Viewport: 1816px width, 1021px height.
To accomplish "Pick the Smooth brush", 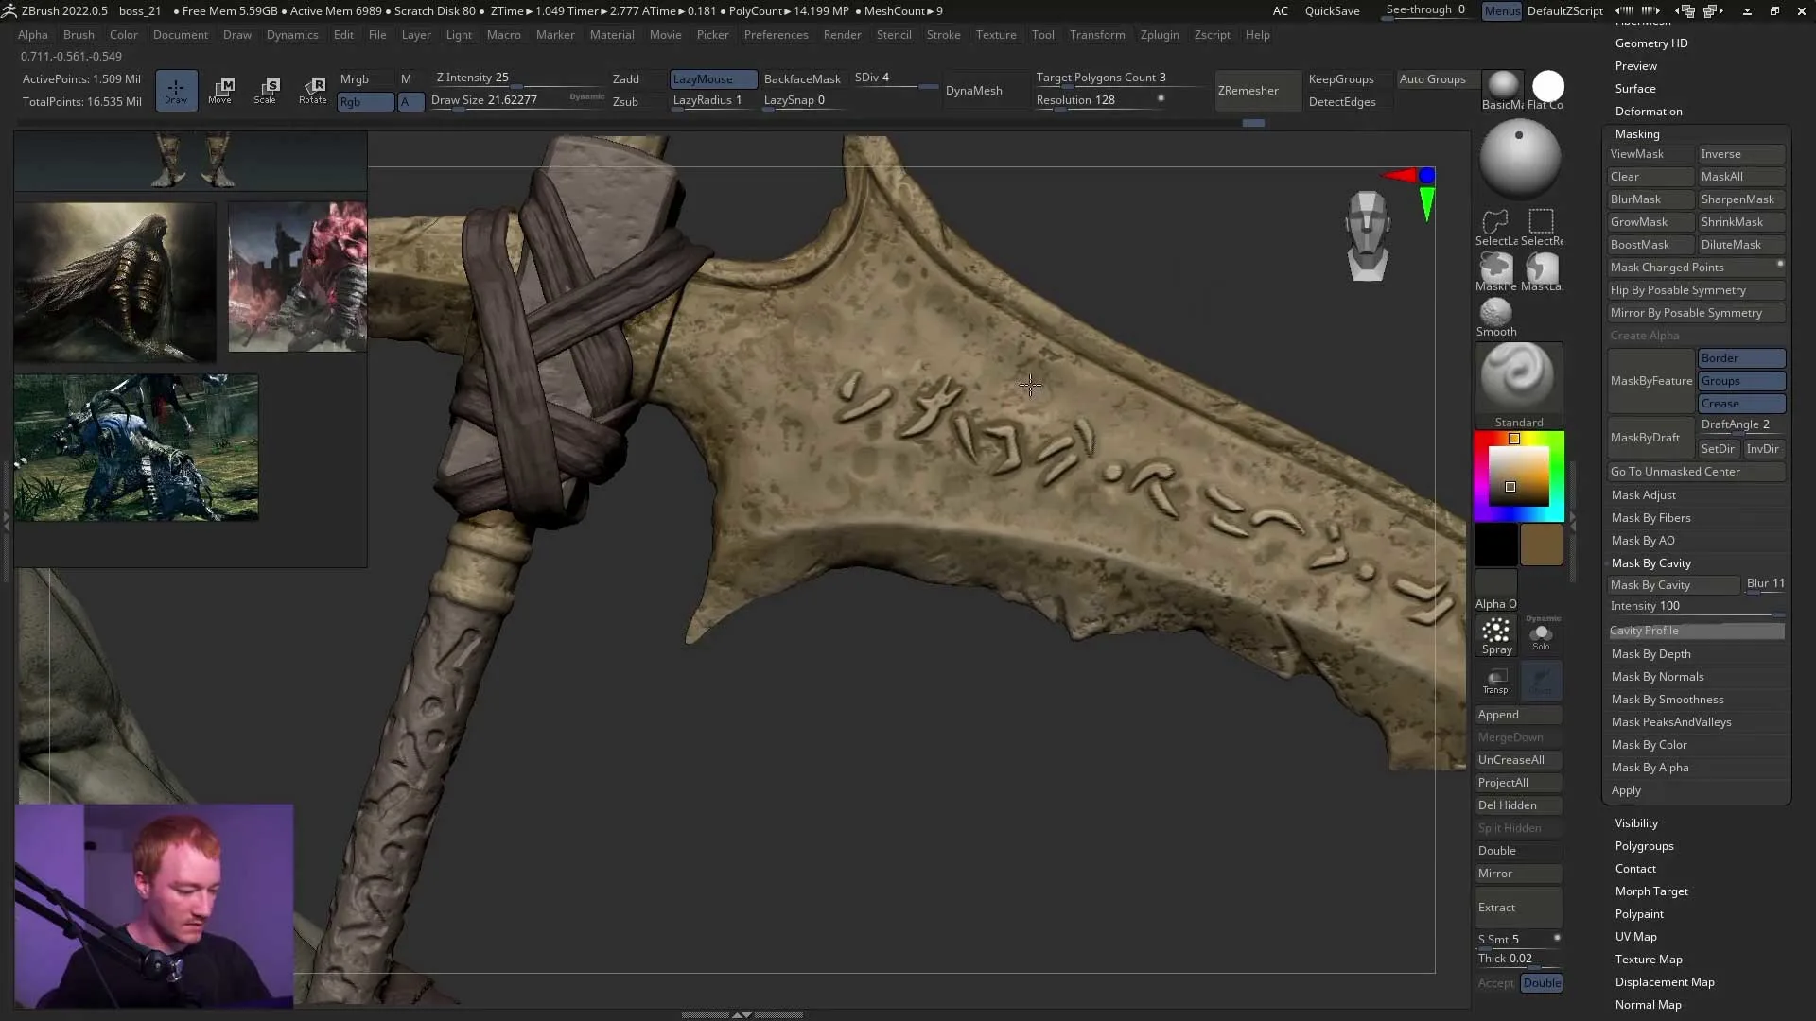I will 1495,312.
